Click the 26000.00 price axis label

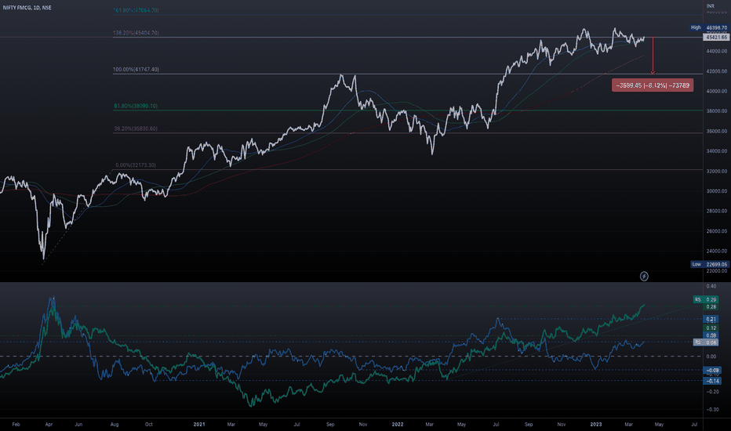[717, 231]
